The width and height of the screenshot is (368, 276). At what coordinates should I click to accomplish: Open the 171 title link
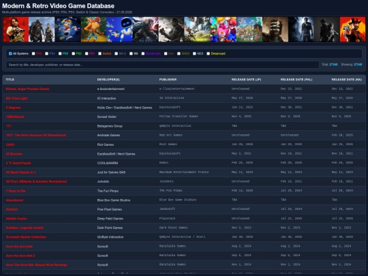[8, 126]
